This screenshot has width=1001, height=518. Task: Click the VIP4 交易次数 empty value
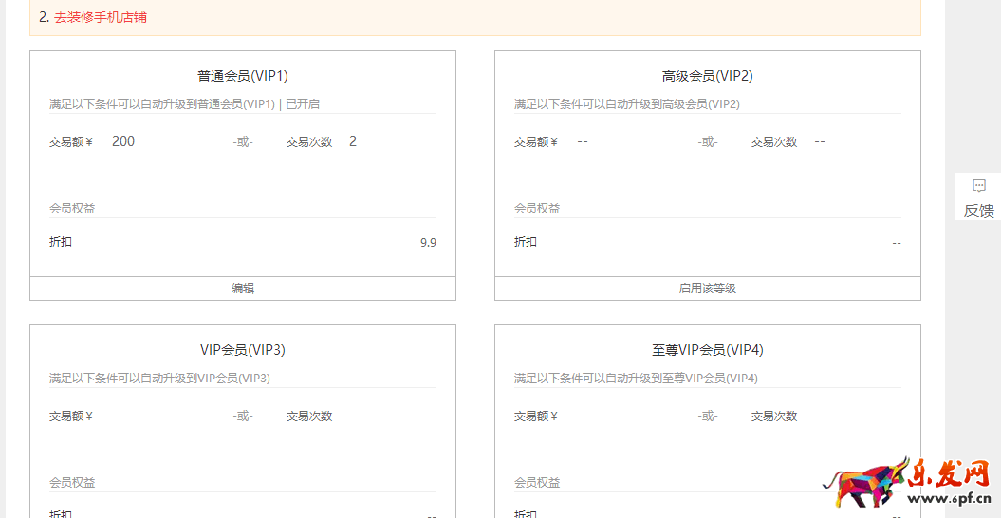pyautogui.click(x=820, y=416)
